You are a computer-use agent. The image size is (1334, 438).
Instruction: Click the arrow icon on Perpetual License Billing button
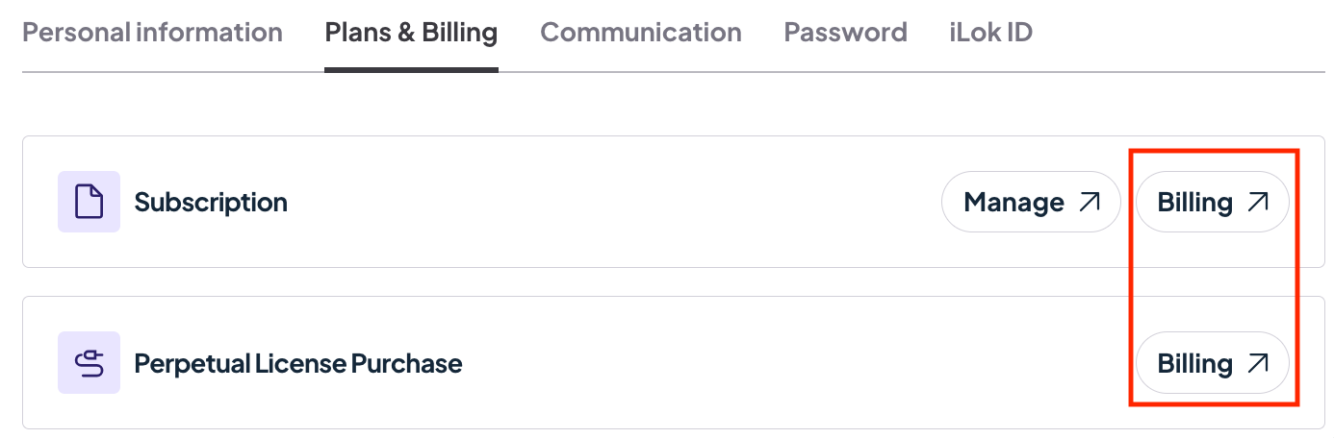1258,363
